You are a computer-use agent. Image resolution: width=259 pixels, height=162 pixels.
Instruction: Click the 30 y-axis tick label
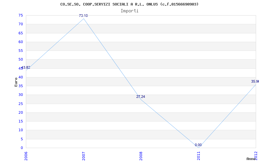click(x=21, y=95)
